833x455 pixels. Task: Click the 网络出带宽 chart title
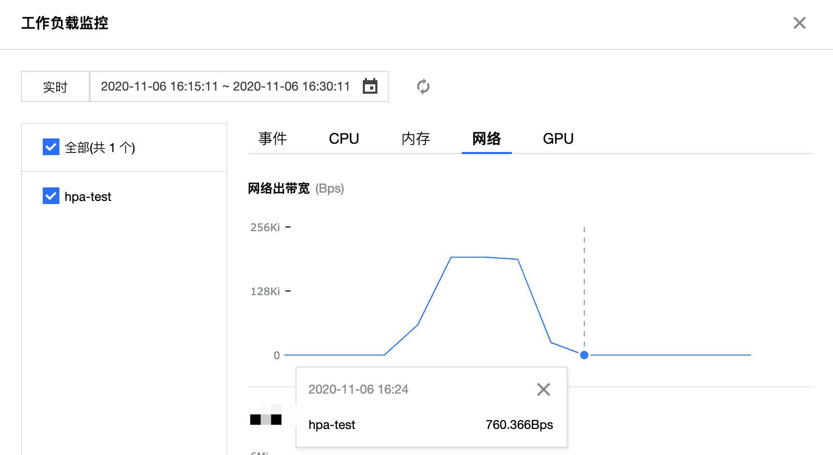tap(279, 188)
